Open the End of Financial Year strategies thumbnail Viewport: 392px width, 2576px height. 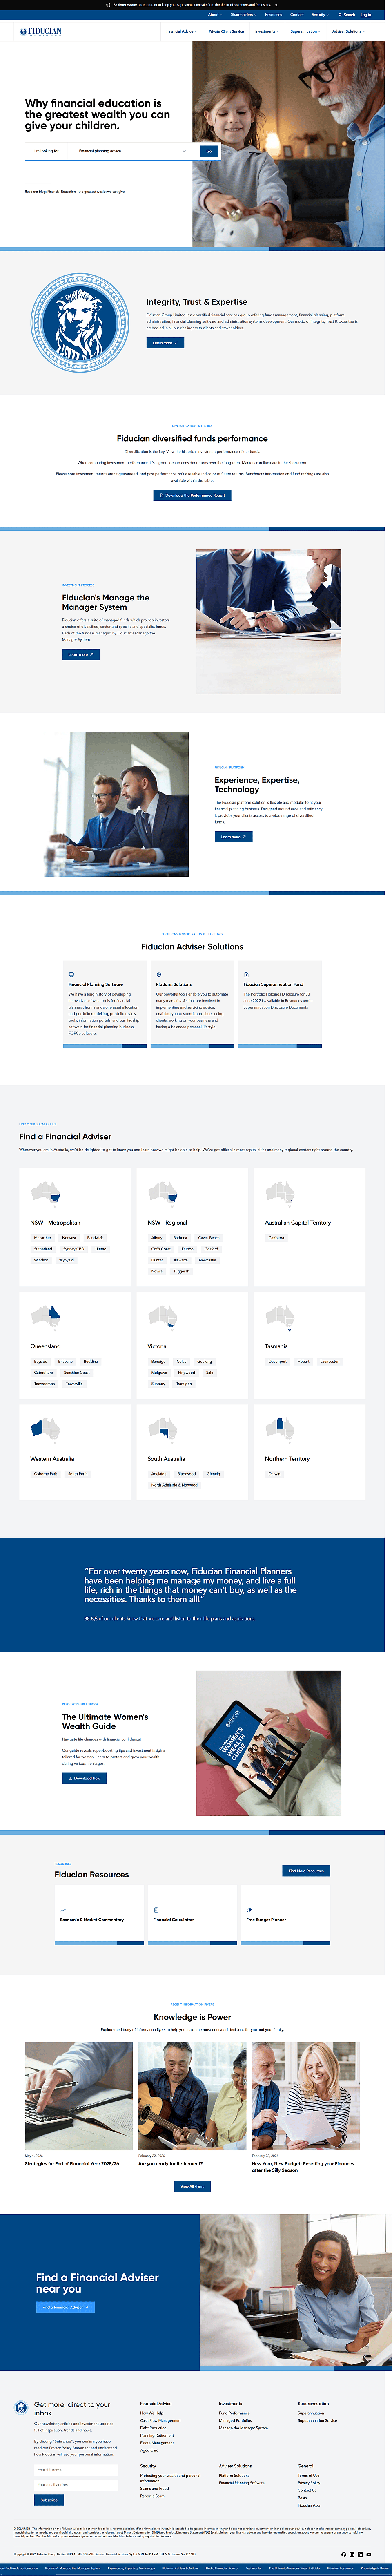(79, 2096)
